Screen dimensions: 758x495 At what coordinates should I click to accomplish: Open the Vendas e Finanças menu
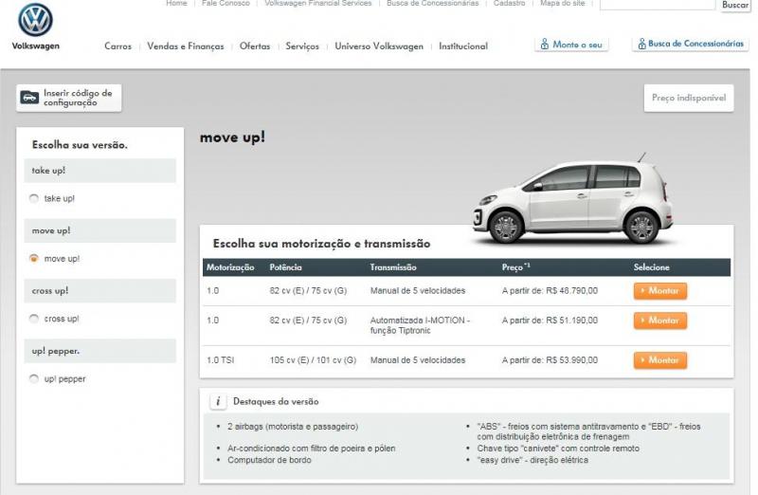[186, 46]
